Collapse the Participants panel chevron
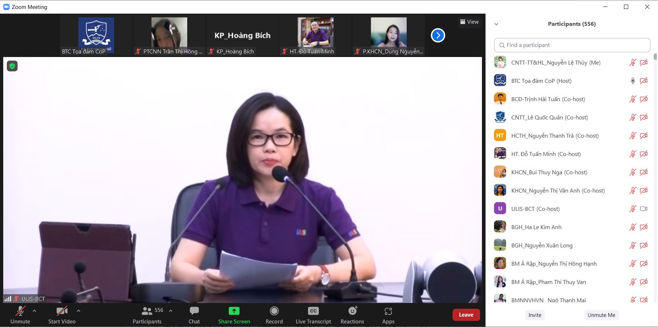Viewport: 658px width, 327px height. [496, 24]
